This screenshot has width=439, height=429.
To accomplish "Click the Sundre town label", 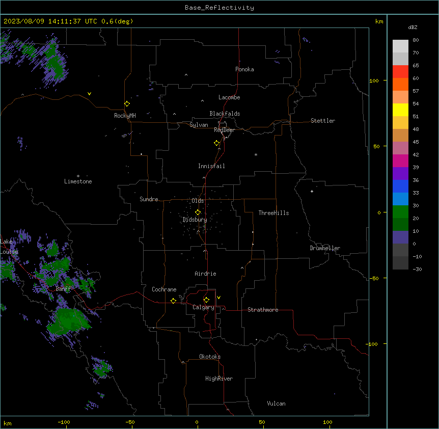I will point(149,199).
